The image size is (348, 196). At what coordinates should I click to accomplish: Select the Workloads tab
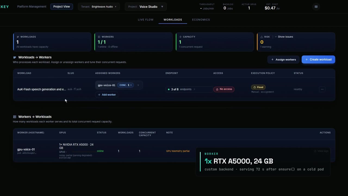(173, 20)
